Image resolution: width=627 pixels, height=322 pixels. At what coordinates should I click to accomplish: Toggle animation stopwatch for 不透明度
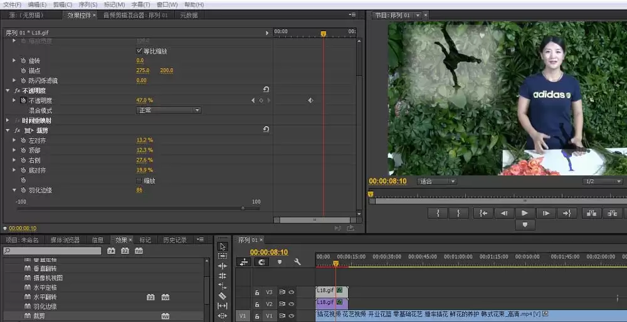click(23, 100)
